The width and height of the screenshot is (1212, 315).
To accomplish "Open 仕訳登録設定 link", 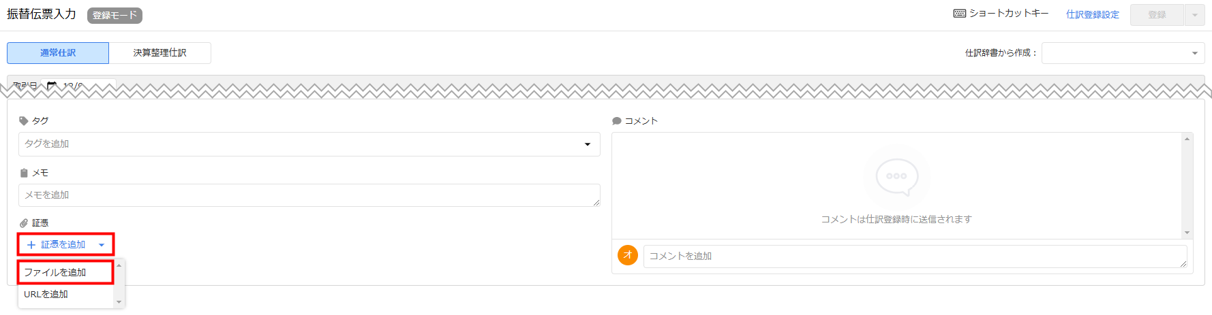I will [x=1093, y=14].
